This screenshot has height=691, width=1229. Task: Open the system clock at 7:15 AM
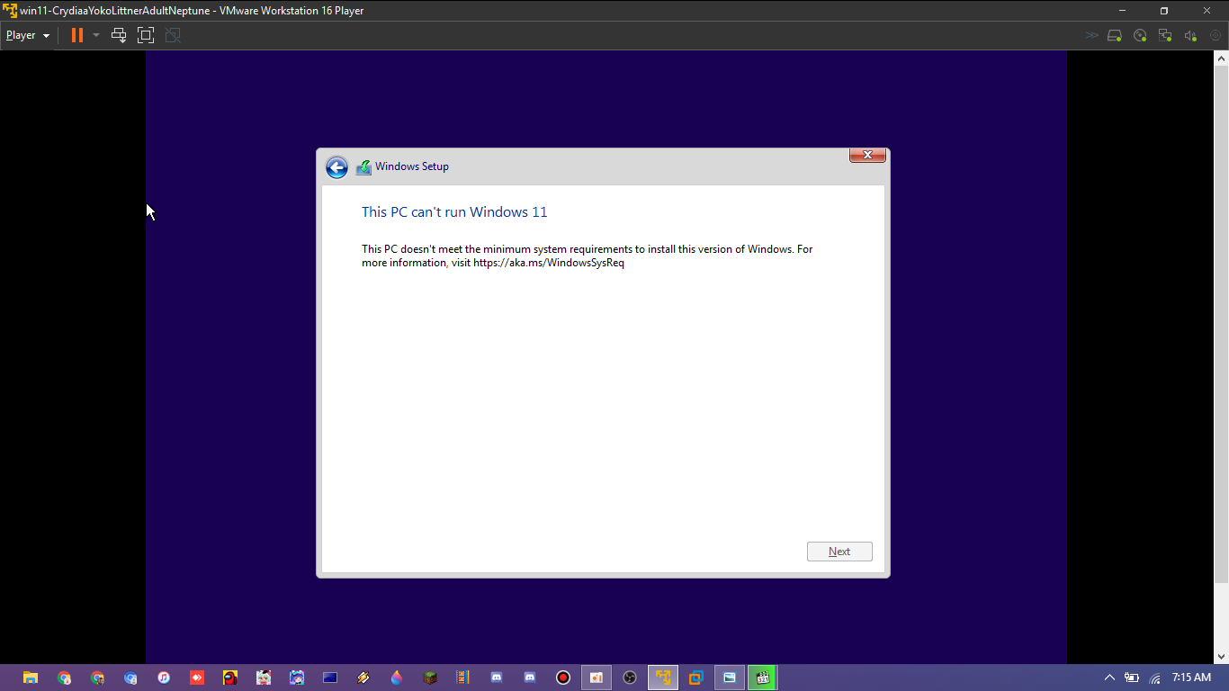[1191, 678]
